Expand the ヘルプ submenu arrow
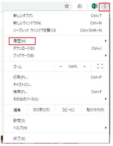The width and height of the screenshot is (113, 146). pyautogui.click(x=106, y=128)
